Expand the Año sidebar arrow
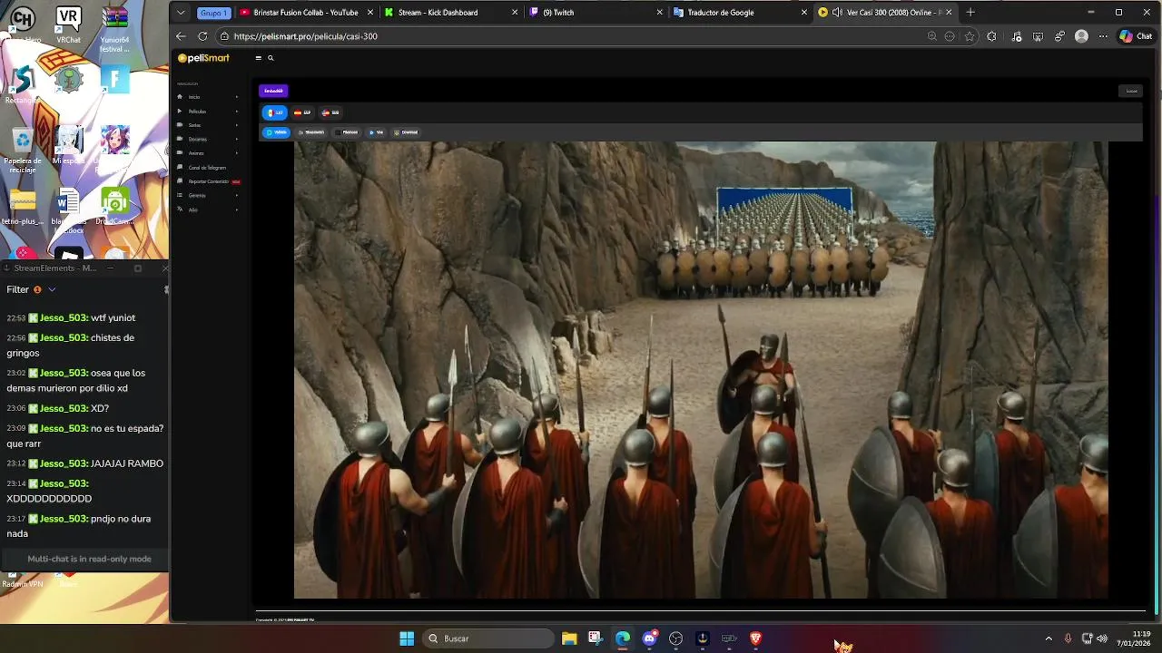Viewport: 1162px width, 653px height. point(237,210)
